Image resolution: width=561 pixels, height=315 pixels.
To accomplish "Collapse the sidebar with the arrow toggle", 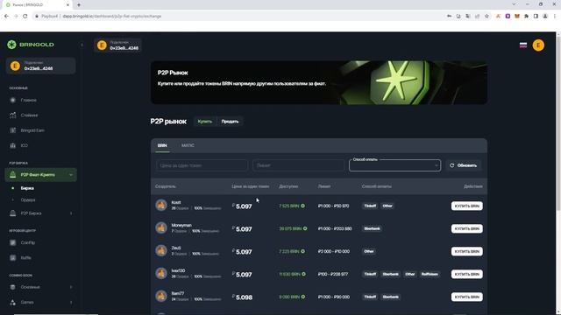I will tap(82, 45).
